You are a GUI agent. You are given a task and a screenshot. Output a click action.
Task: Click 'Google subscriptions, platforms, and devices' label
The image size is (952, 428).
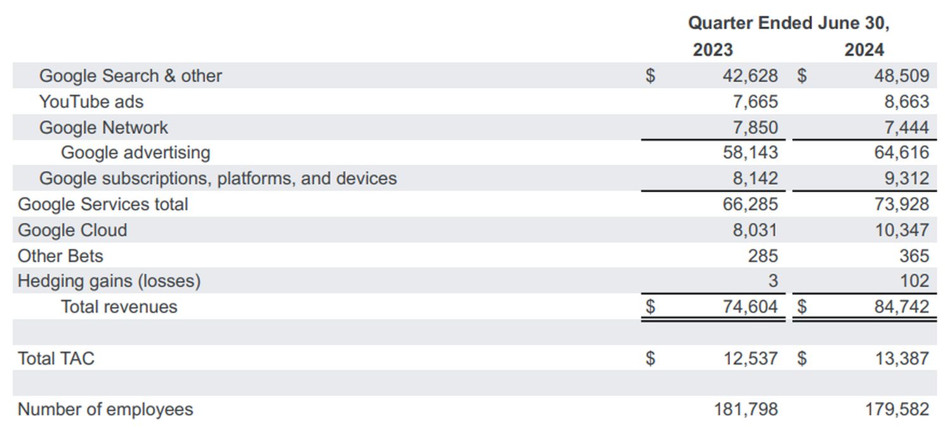(x=218, y=179)
